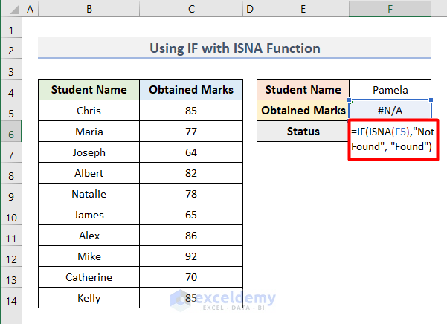The height and width of the screenshot is (324, 447).
Task: Click the orange "Obtained Marks" label in column E
Action: coord(303,111)
